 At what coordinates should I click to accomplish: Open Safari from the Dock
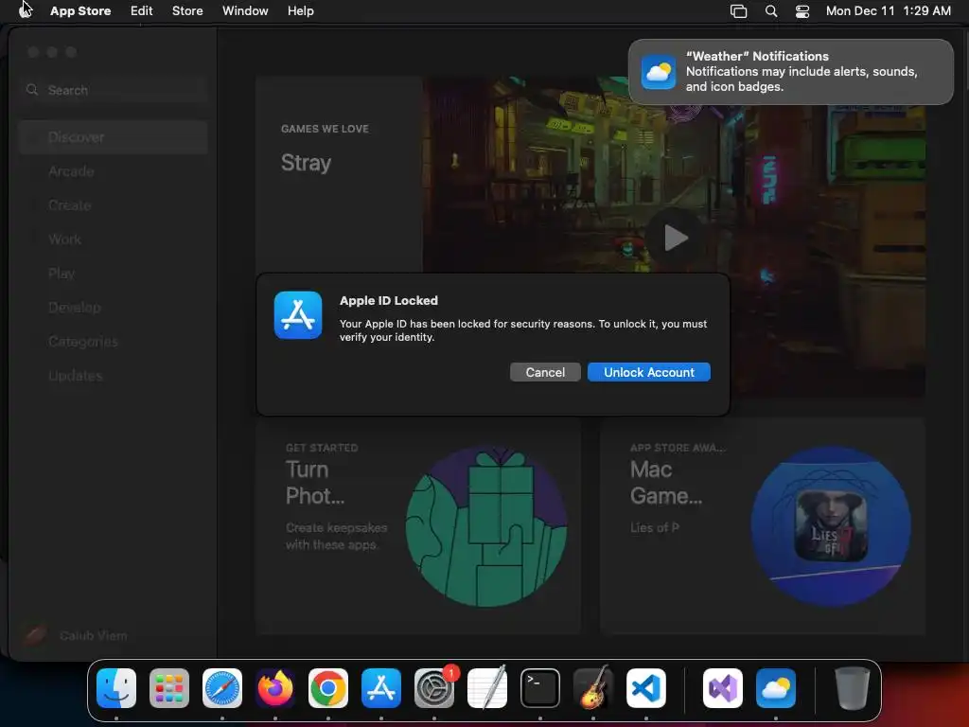point(222,688)
